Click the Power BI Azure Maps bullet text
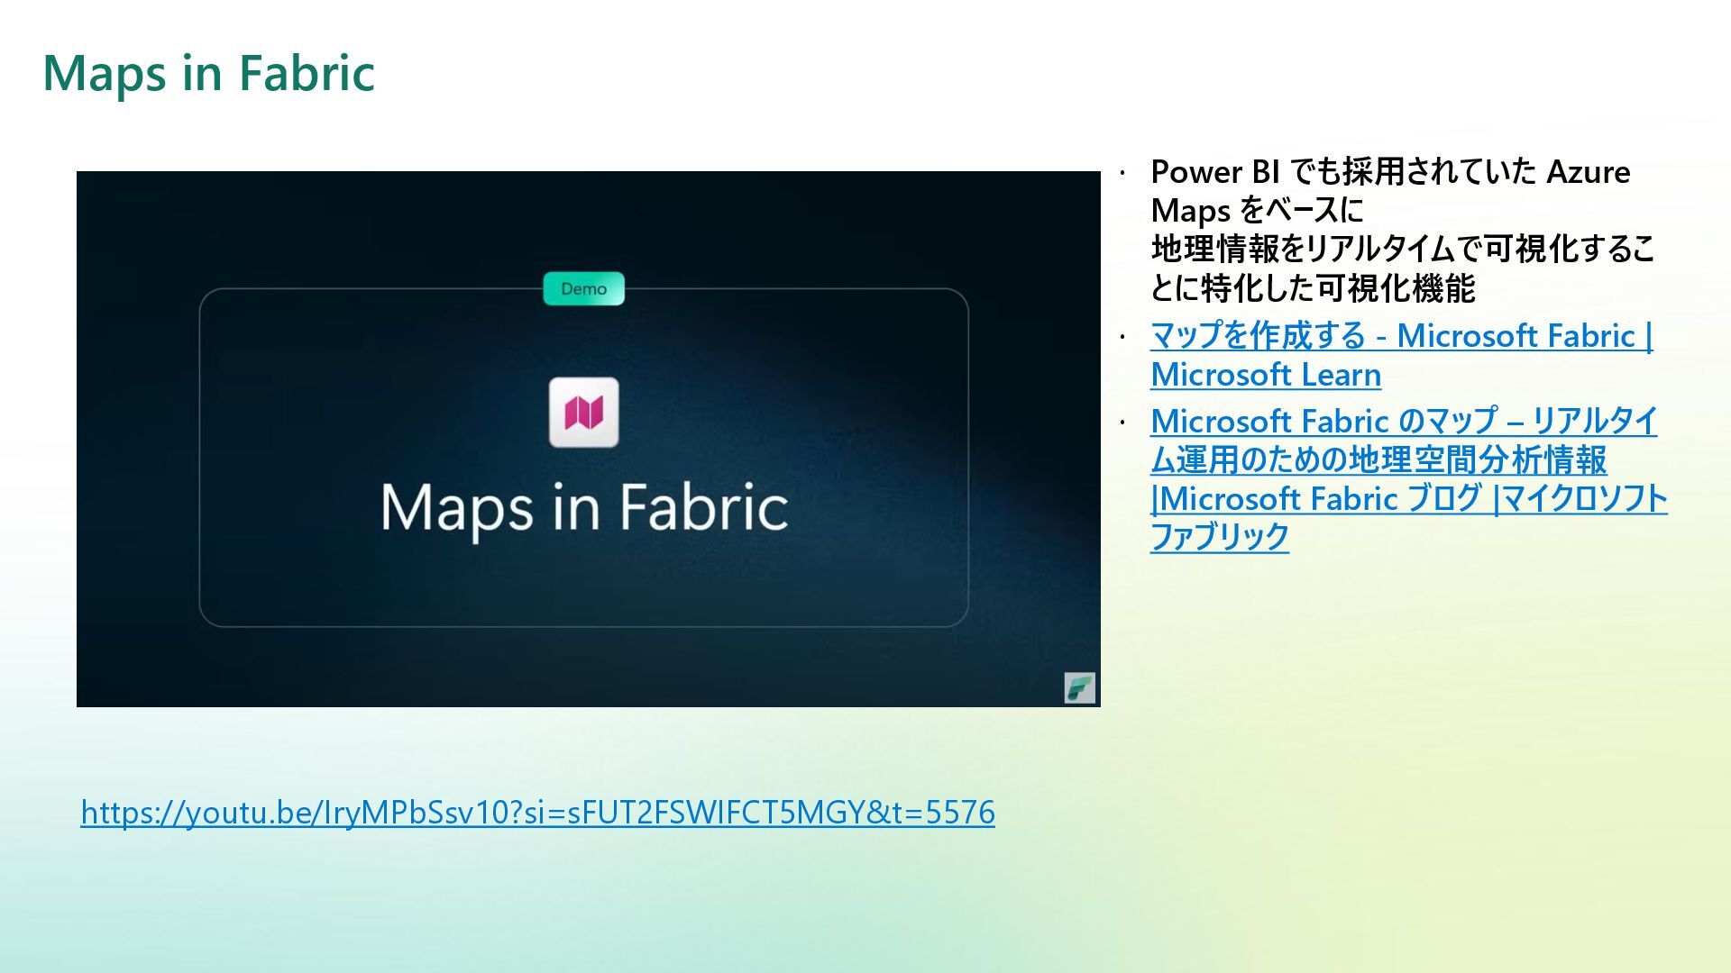 pyautogui.click(x=1389, y=172)
